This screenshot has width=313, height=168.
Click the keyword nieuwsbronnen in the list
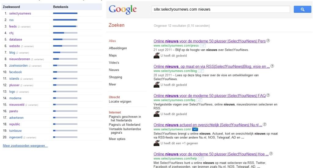click(x=20, y=59)
